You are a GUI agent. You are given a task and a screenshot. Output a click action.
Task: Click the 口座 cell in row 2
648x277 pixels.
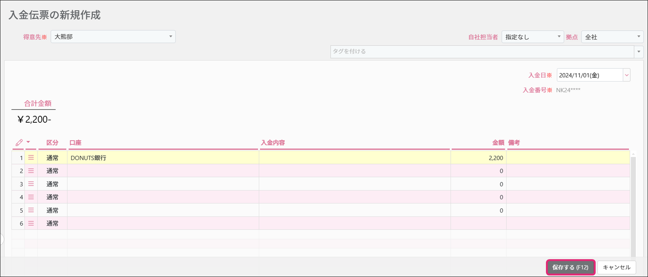[x=163, y=171]
